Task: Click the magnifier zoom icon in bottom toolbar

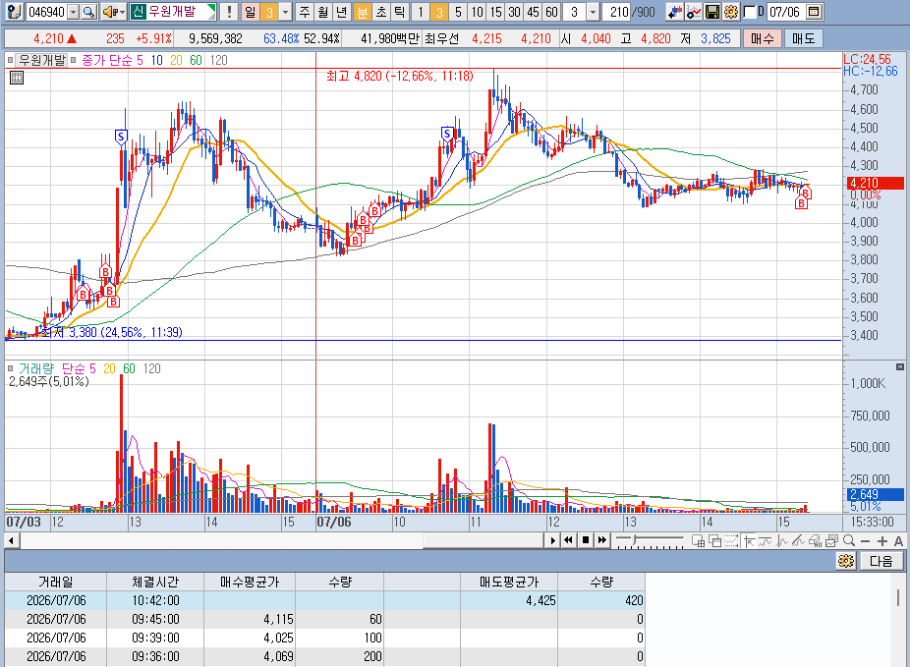Action: [849, 541]
